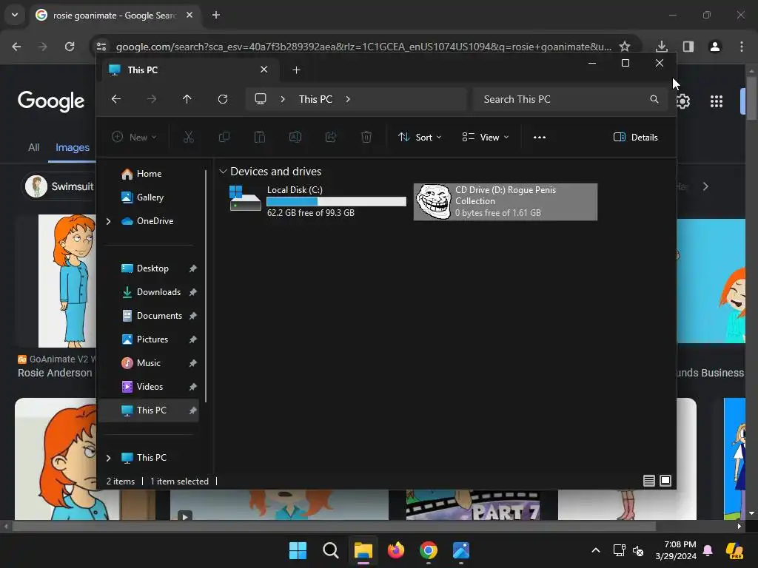Click the Share icon in File Explorer toolbar

tap(331, 137)
